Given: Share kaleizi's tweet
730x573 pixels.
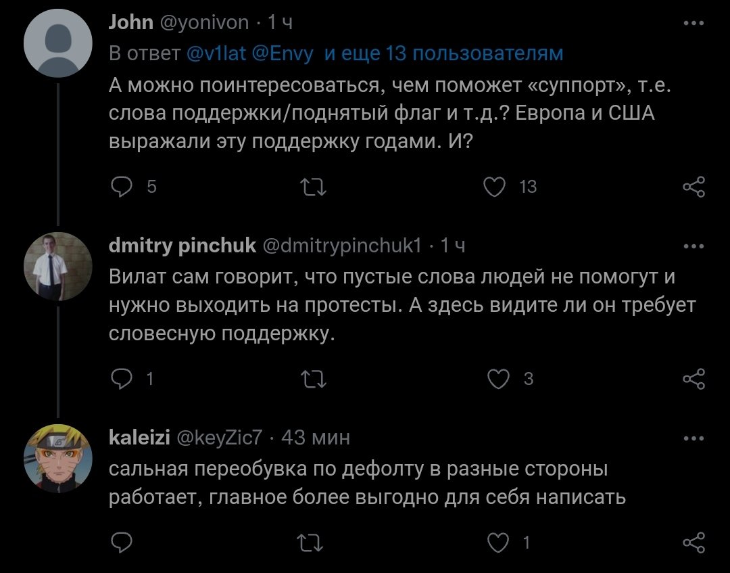Looking at the screenshot, I should [x=693, y=542].
